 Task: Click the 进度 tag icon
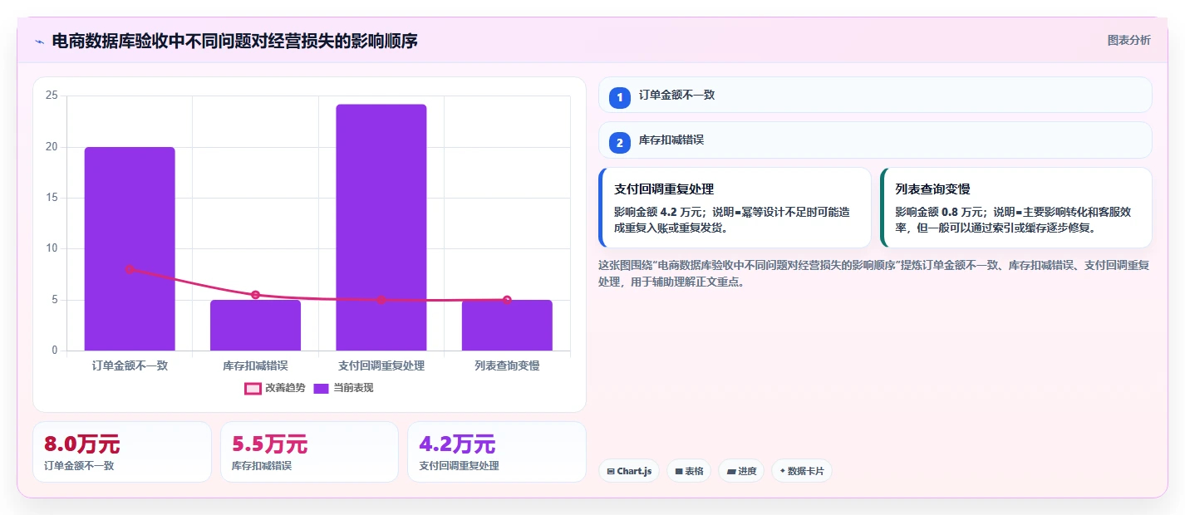(730, 471)
